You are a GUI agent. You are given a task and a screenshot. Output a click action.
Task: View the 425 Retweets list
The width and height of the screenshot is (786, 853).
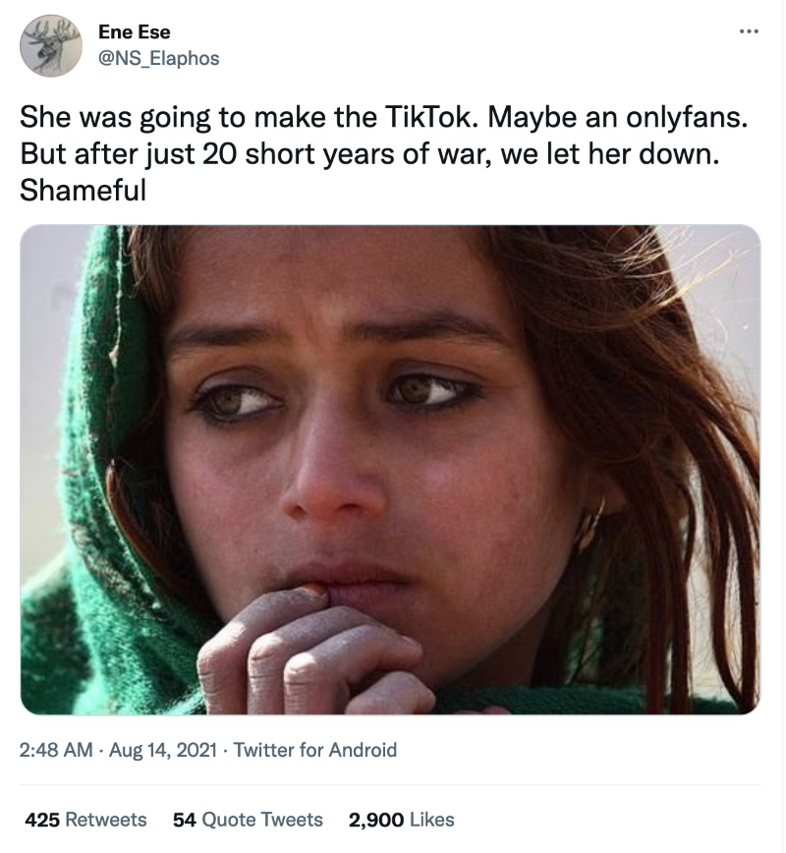pos(85,819)
